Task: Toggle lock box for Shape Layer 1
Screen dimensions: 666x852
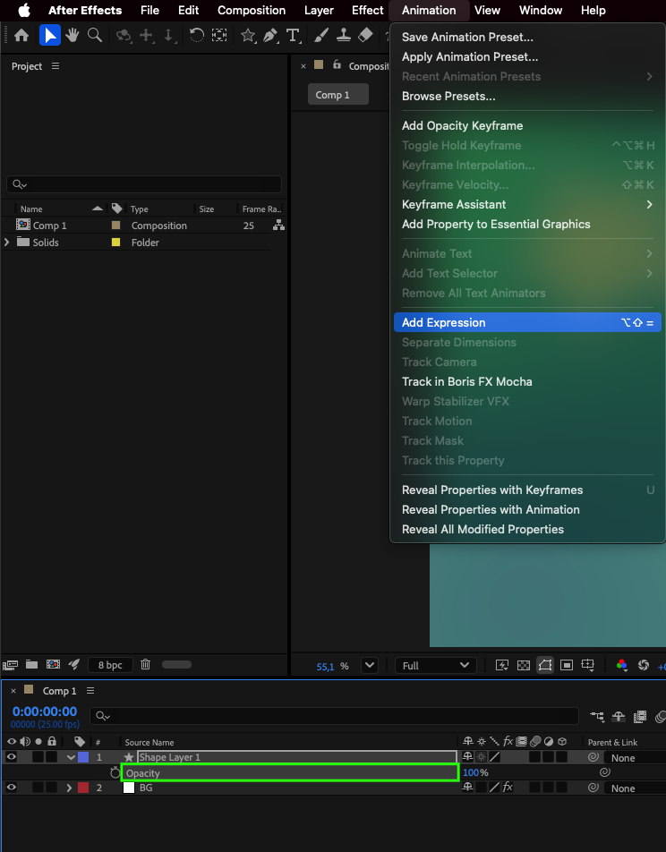Action: tap(52, 756)
